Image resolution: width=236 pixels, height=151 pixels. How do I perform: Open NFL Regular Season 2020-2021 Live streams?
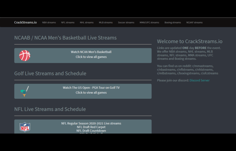pyautogui.click(x=91, y=123)
